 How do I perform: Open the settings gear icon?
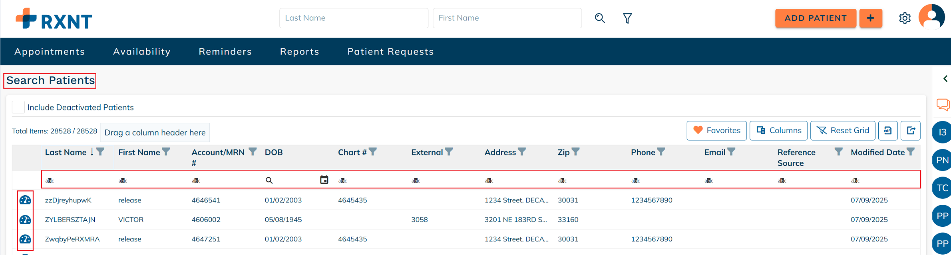pyautogui.click(x=905, y=18)
